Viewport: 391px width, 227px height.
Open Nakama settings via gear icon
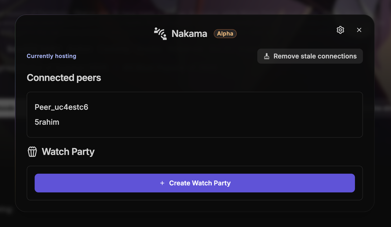click(340, 30)
